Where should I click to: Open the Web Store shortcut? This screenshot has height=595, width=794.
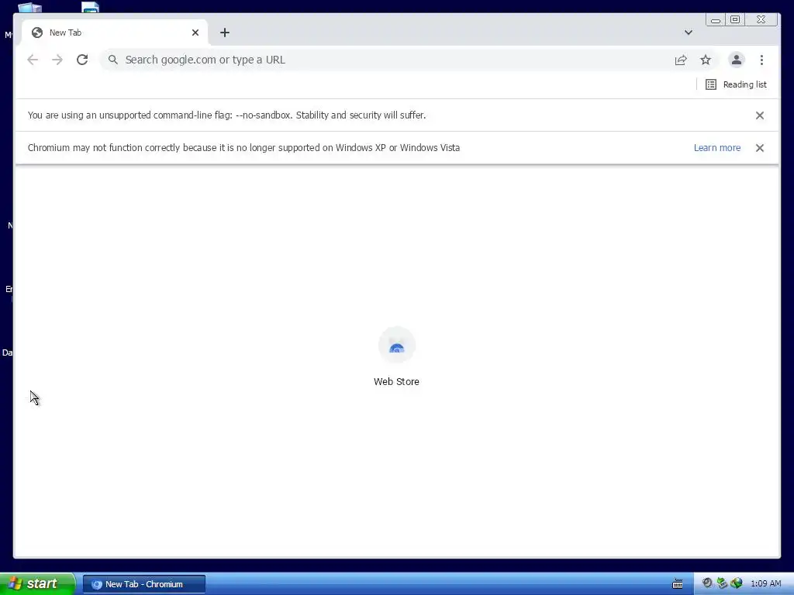[396, 357]
